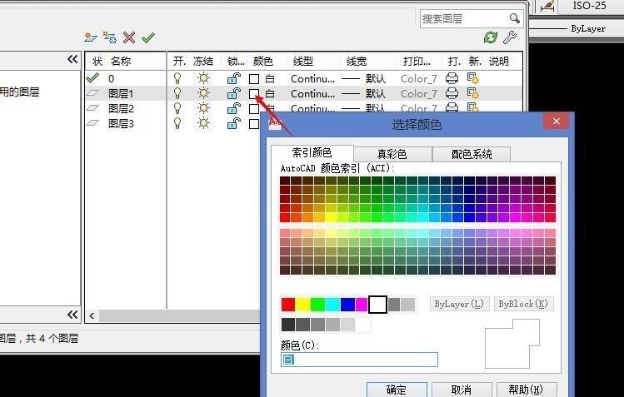
Task: Delete layer using red X icon
Action: pyautogui.click(x=129, y=37)
